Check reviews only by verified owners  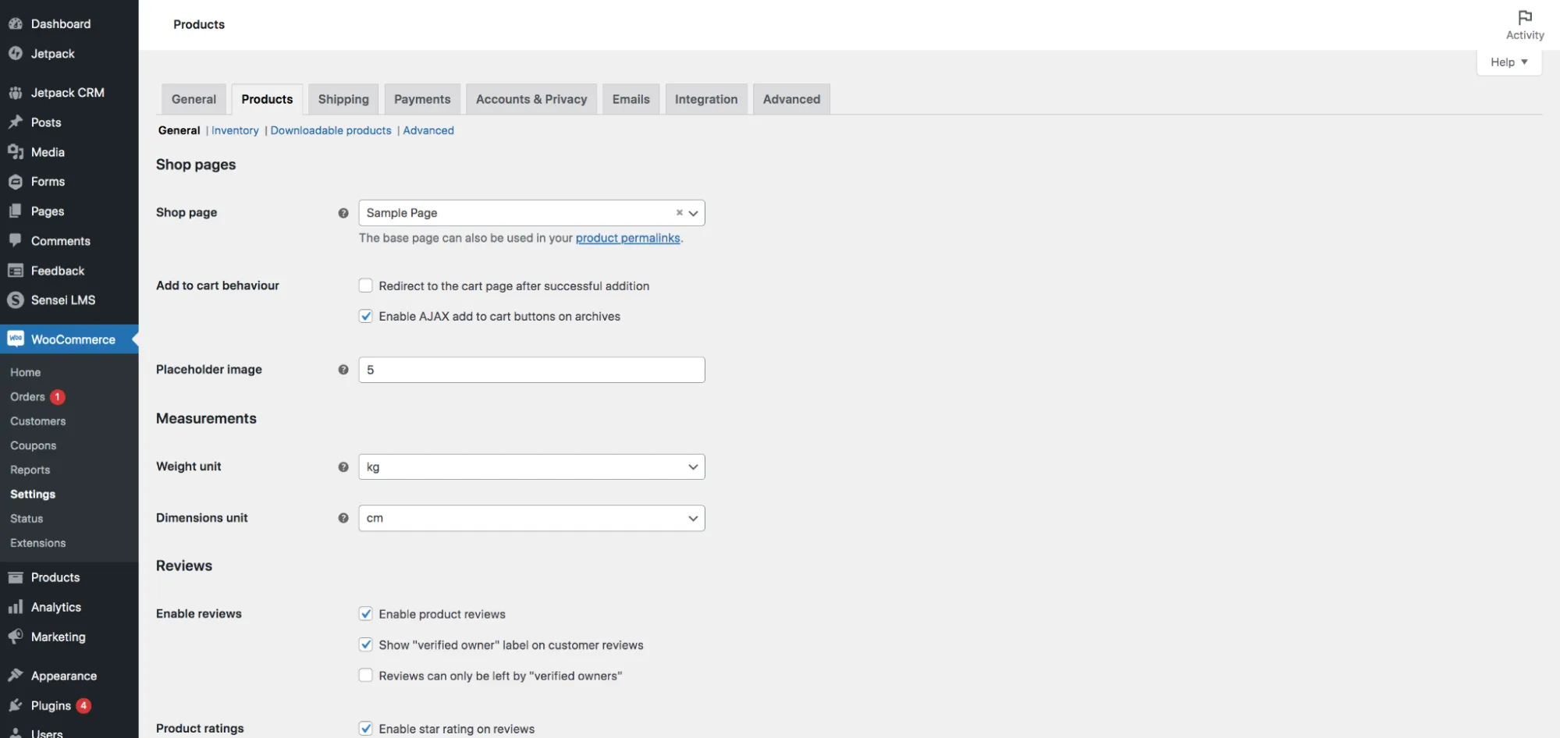point(365,675)
